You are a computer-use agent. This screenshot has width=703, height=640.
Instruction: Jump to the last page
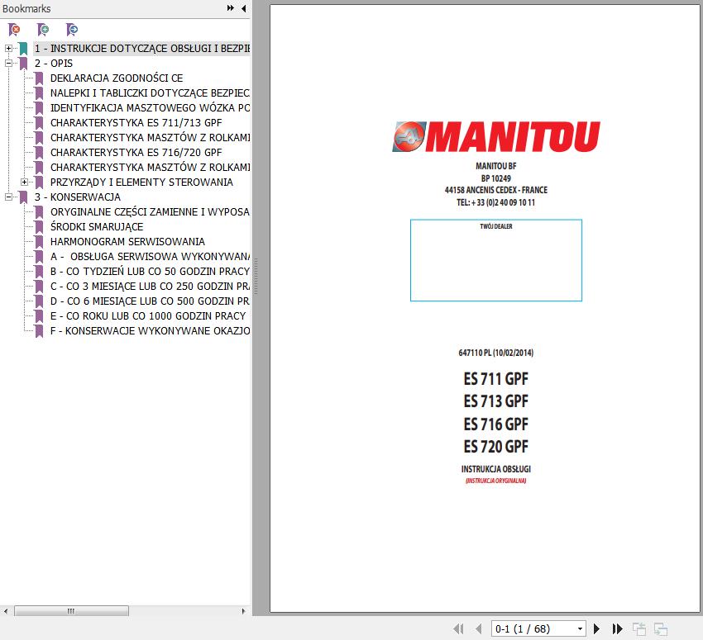click(x=617, y=628)
